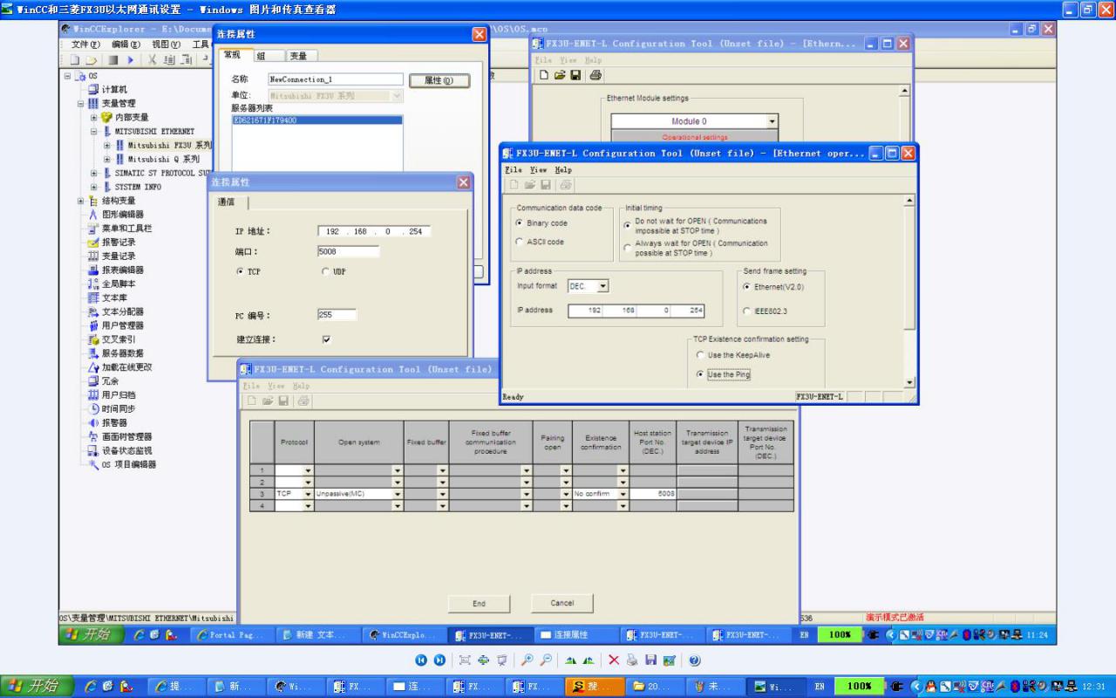Click New file icon in rear FX3U-ENET-L window
The height and width of the screenshot is (698, 1116).
[x=544, y=75]
